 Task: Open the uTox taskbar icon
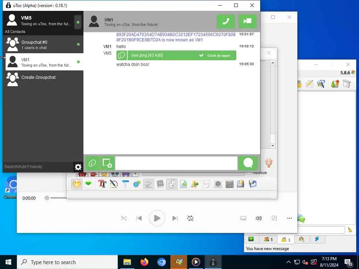point(213,262)
